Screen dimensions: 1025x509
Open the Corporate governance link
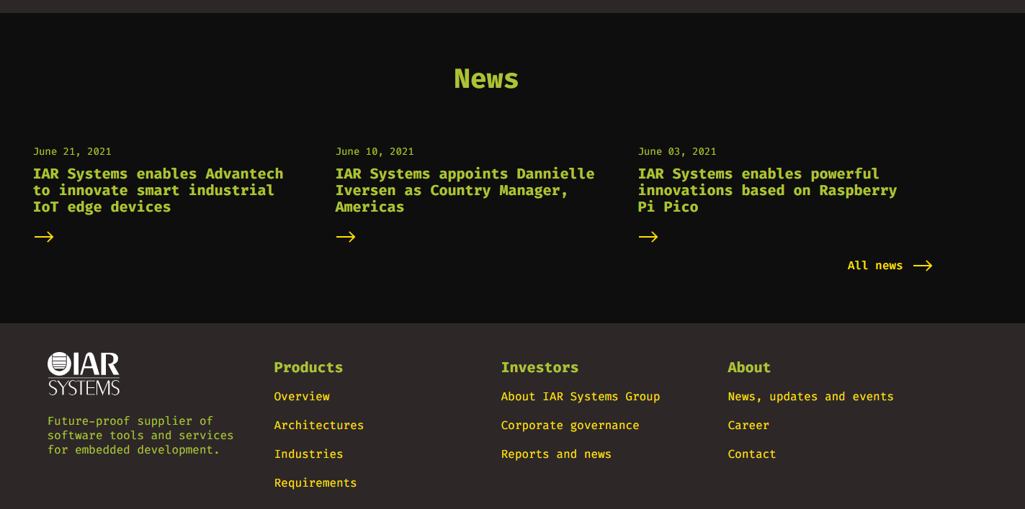(x=570, y=425)
